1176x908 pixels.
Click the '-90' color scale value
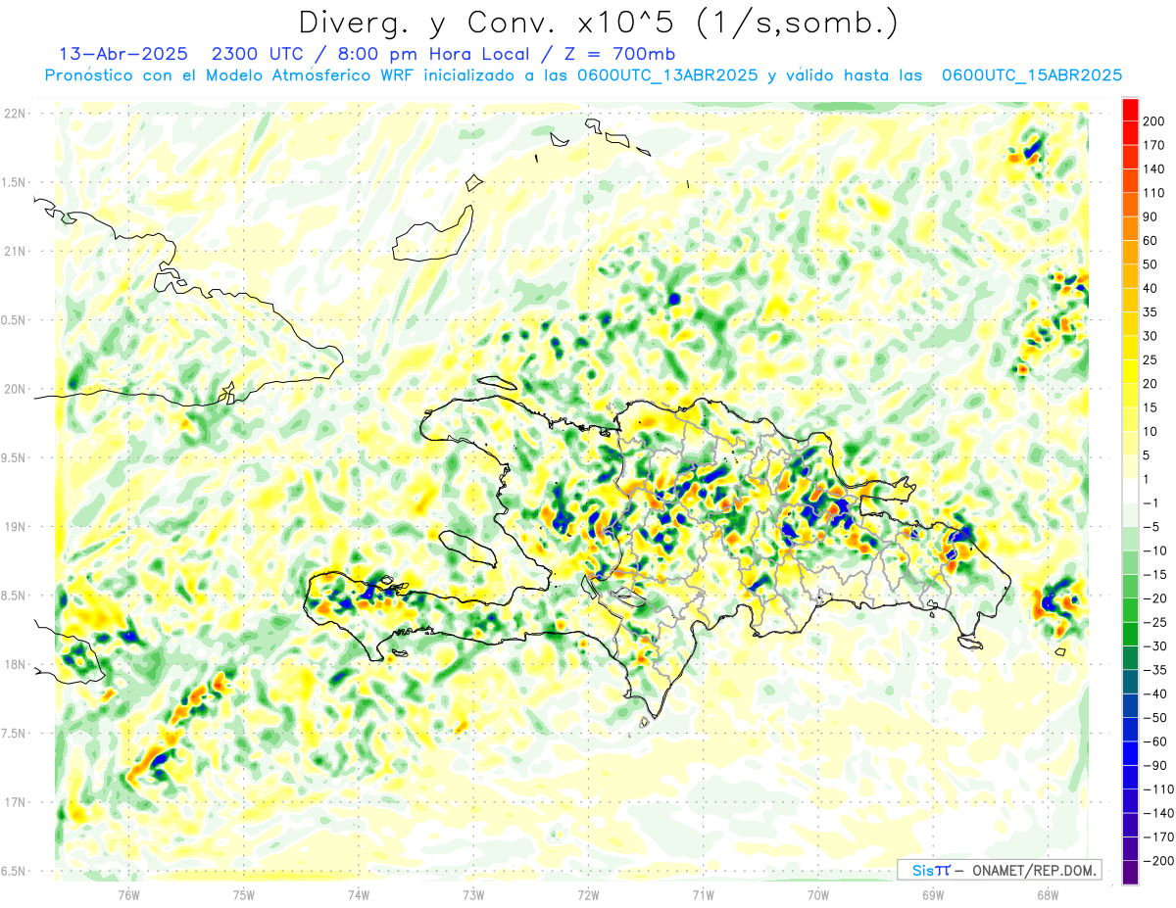point(1153,766)
